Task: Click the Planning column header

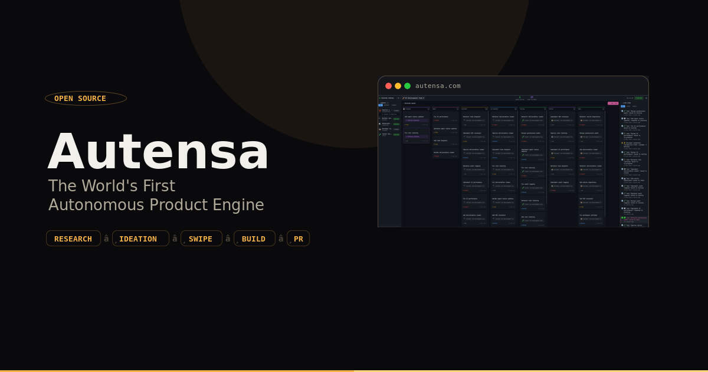Action: 416,109
